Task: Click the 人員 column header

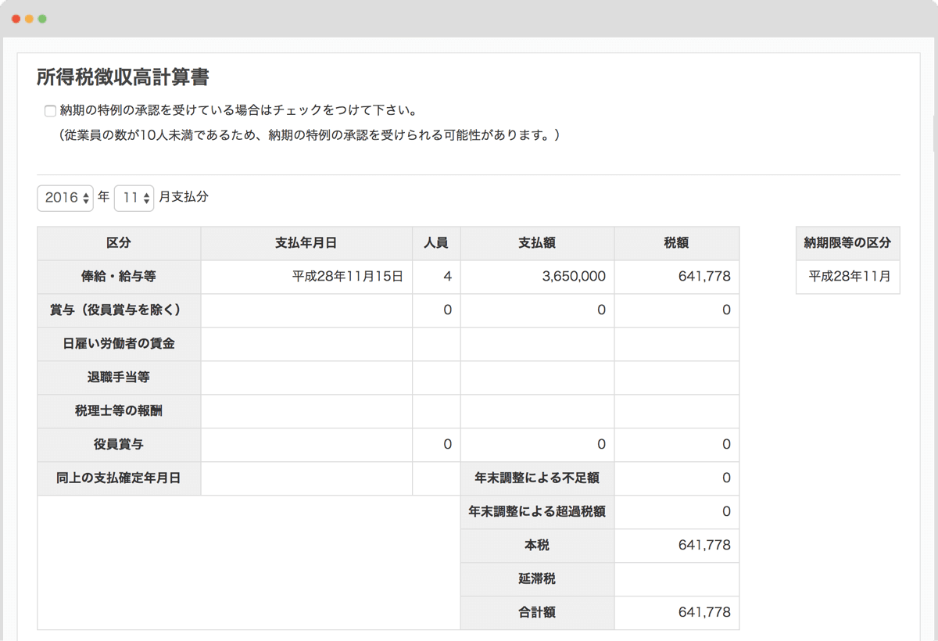Action: click(x=436, y=243)
